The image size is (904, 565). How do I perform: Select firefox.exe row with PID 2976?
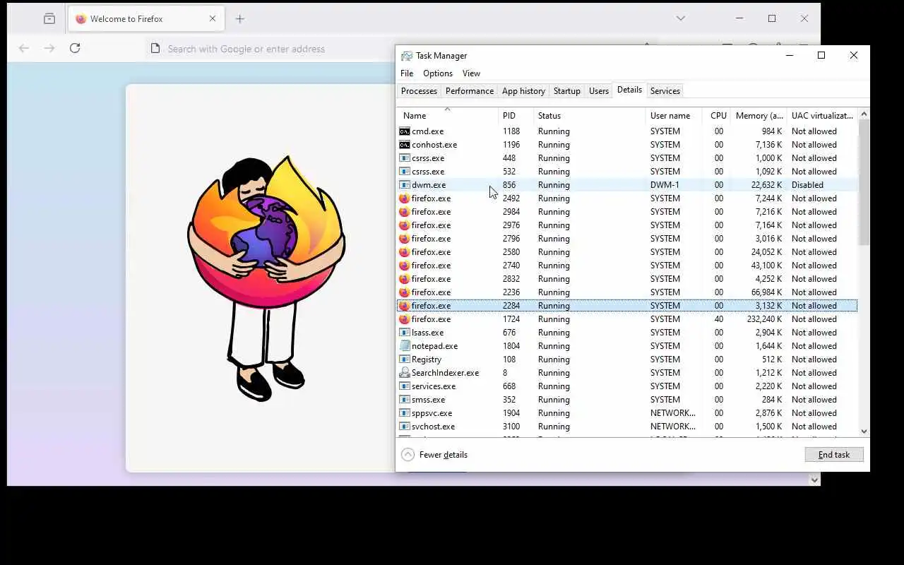pyautogui.click(x=627, y=225)
